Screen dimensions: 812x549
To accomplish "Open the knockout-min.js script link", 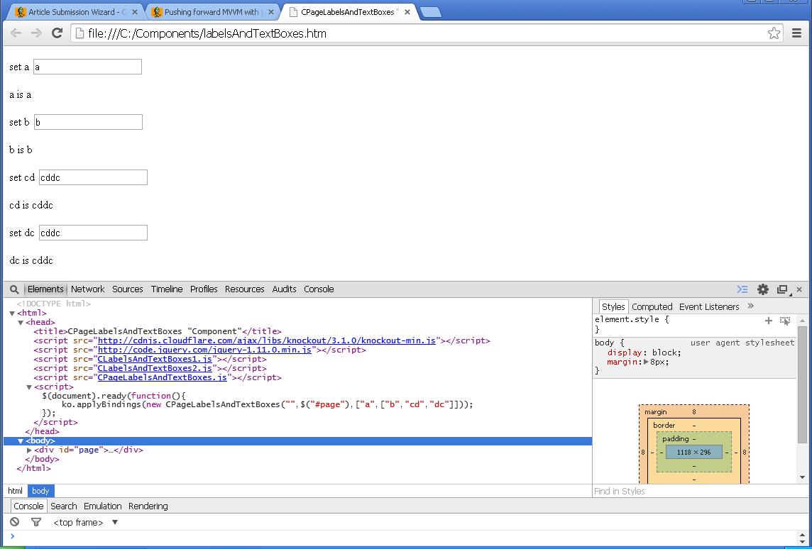I will coord(267,340).
